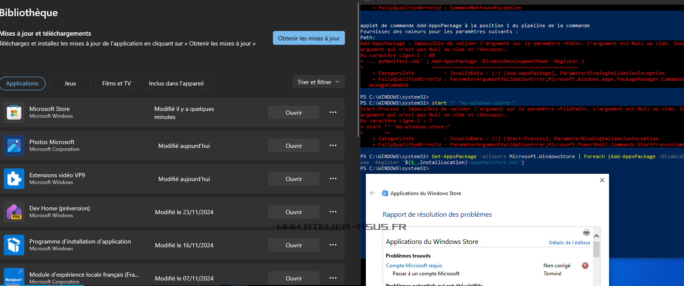Image resolution: width=684 pixels, height=286 pixels.
Task: Click the Terminé status text
Action: (552, 274)
